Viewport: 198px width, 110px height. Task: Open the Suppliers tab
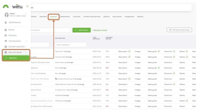(53, 17)
